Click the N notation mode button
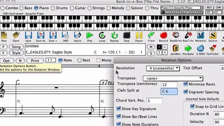Screen dimensions: 224x126 20,61
